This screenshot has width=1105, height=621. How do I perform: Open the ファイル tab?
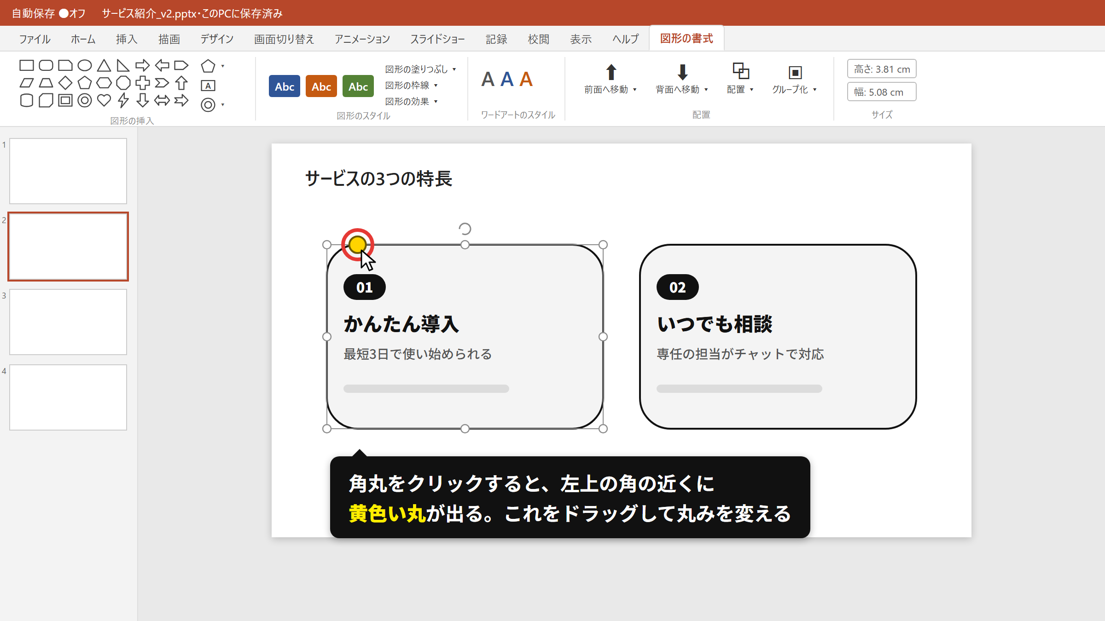[x=35, y=39]
